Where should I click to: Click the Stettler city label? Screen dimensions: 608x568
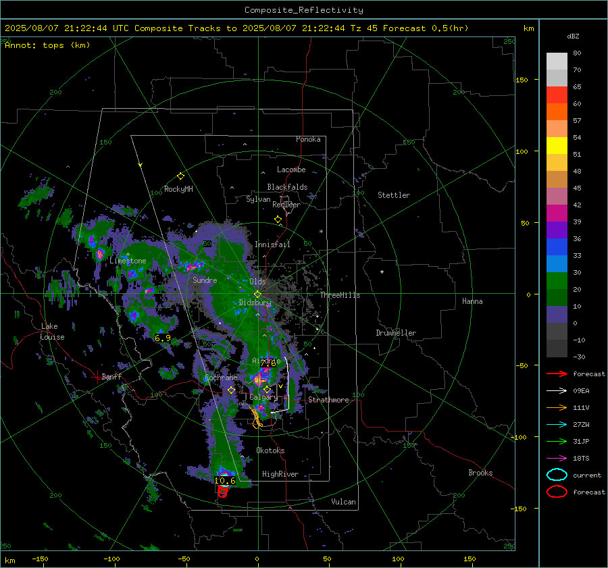394,195
